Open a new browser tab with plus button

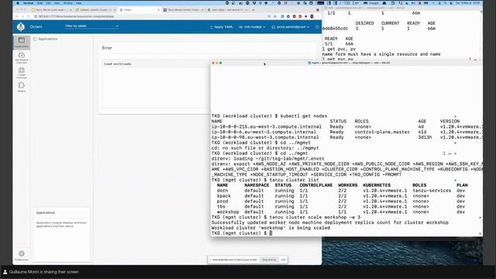tap(253, 10)
